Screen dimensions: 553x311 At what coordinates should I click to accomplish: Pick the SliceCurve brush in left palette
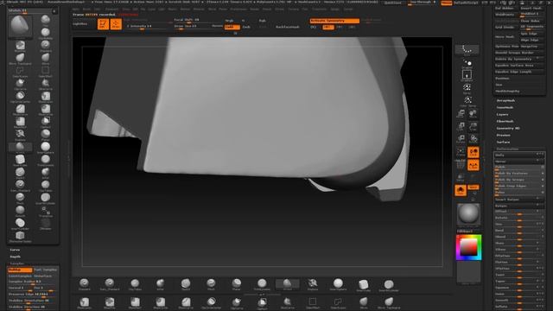[46, 85]
